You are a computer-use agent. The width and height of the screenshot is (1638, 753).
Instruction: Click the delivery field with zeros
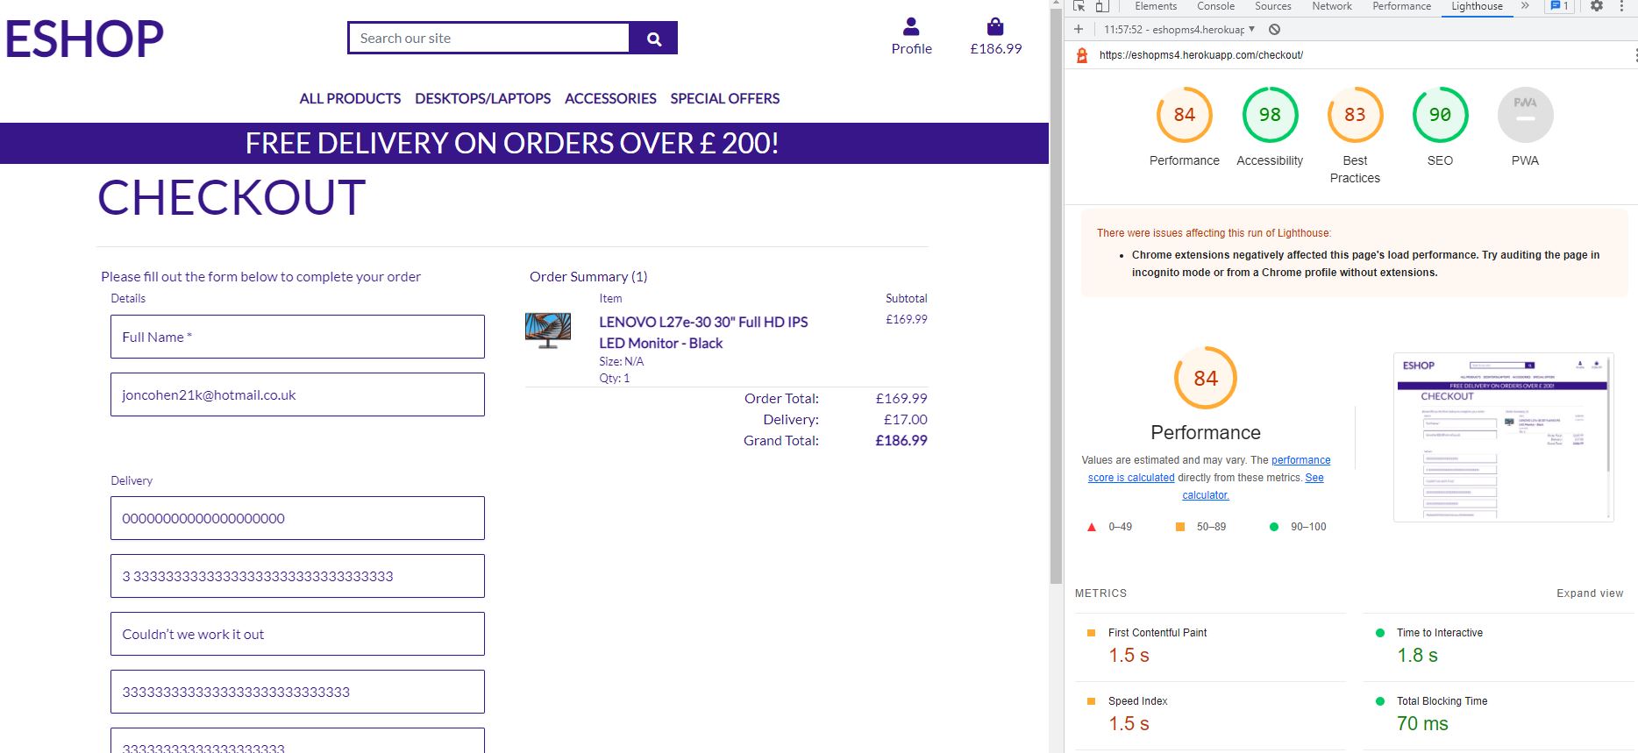(297, 518)
